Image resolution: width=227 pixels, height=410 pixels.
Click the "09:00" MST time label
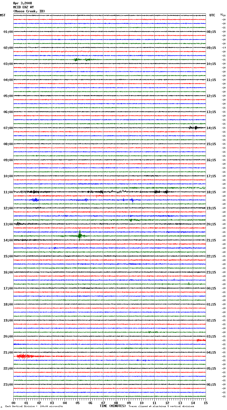click(8, 160)
